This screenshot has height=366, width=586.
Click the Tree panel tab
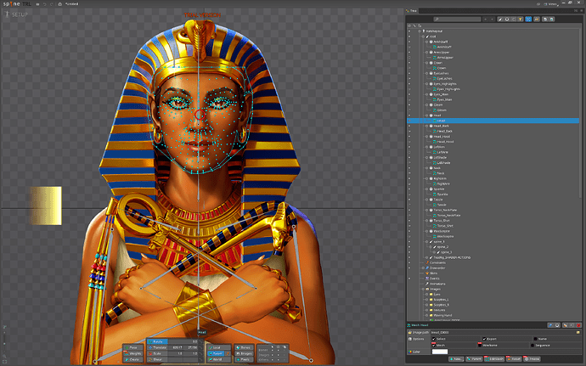pos(411,10)
